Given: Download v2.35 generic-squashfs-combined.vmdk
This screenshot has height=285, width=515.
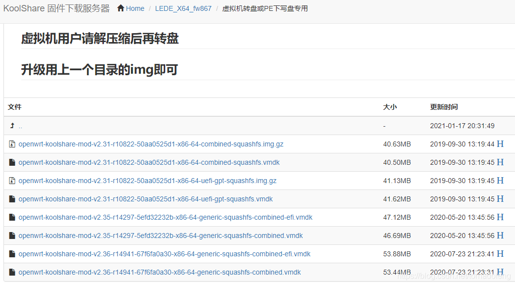Looking at the screenshot, I should 161,236.
